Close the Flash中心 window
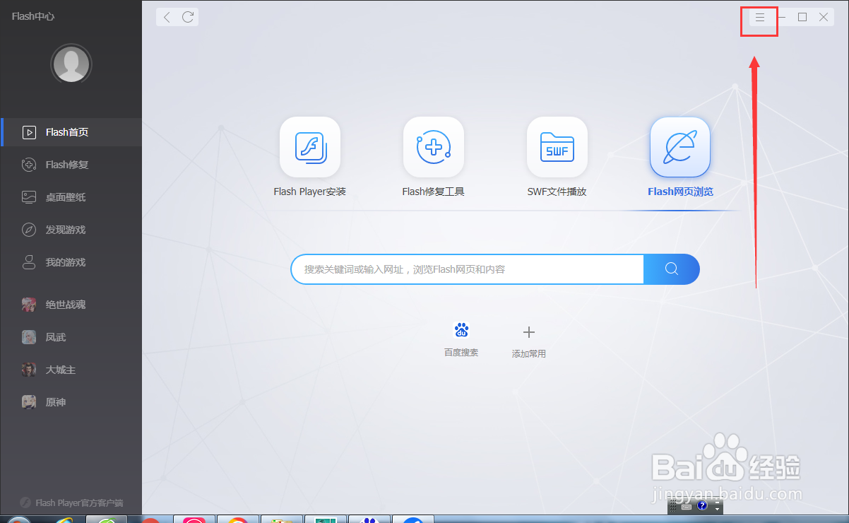Screen dimensions: 849x523 pos(824,17)
